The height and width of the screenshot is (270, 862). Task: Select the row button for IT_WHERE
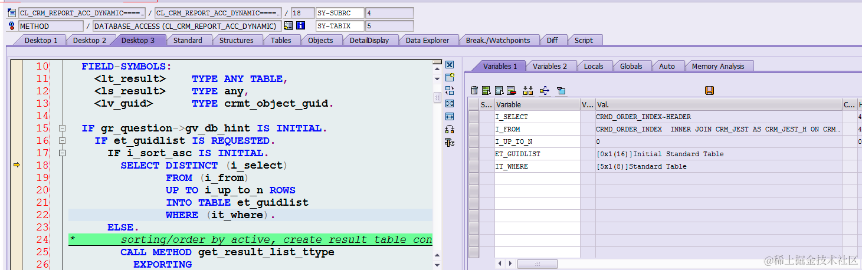474,166
